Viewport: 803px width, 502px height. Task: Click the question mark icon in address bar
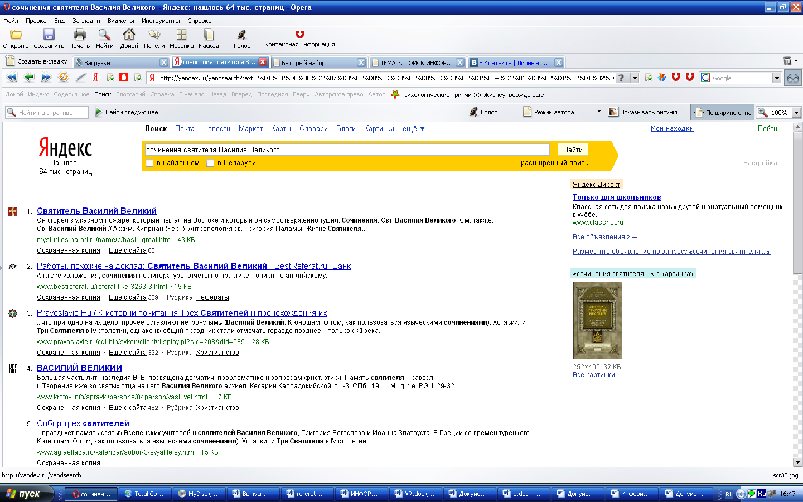[x=621, y=78]
